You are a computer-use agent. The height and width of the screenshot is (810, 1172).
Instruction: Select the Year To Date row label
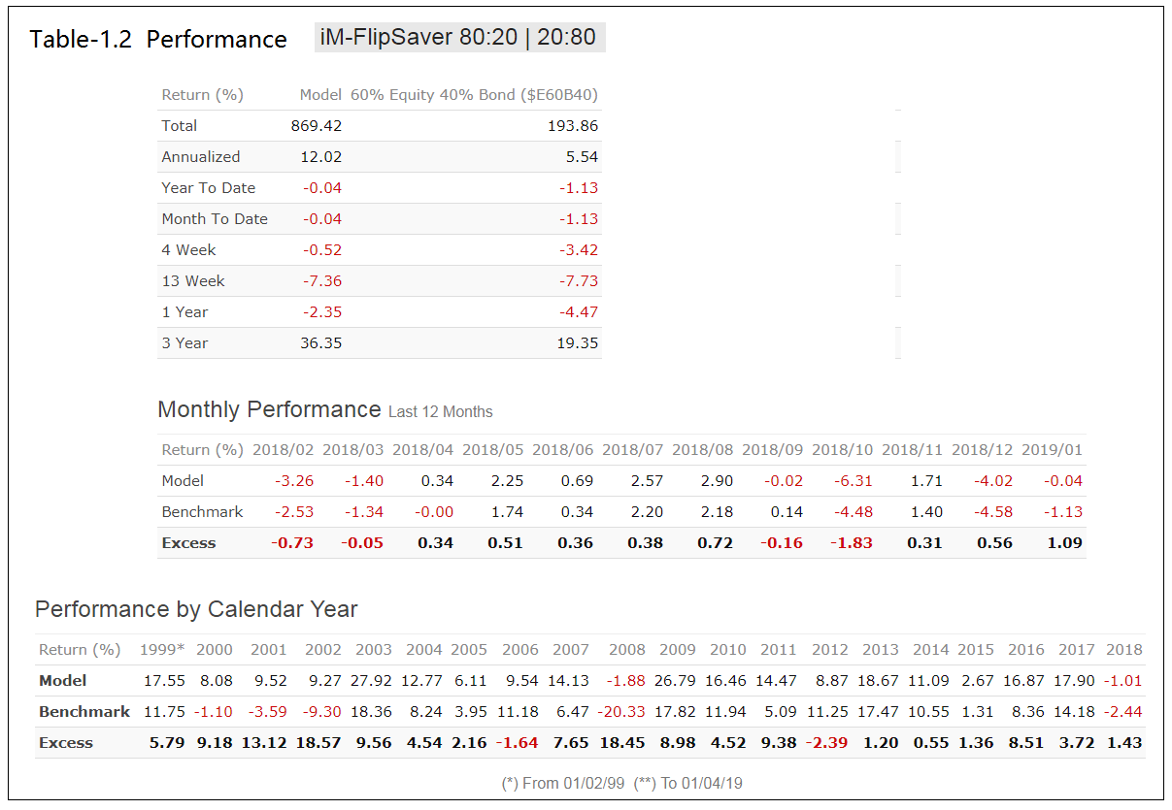click(209, 188)
